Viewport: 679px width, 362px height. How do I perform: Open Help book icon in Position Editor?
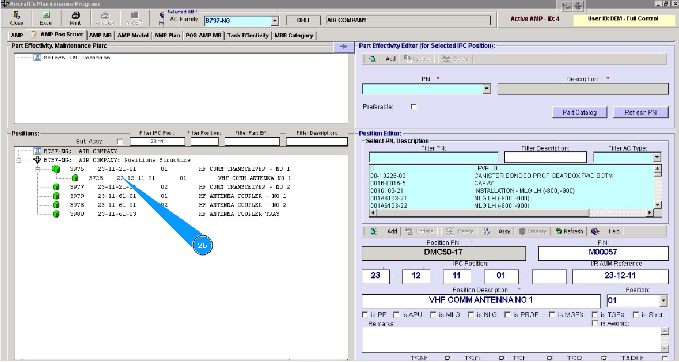(x=595, y=231)
